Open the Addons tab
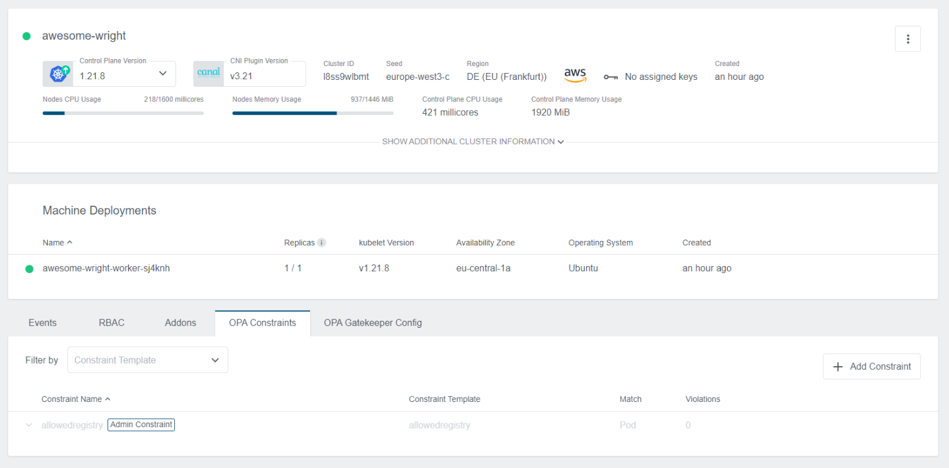The height and width of the screenshot is (468, 949). pyautogui.click(x=180, y=323)
